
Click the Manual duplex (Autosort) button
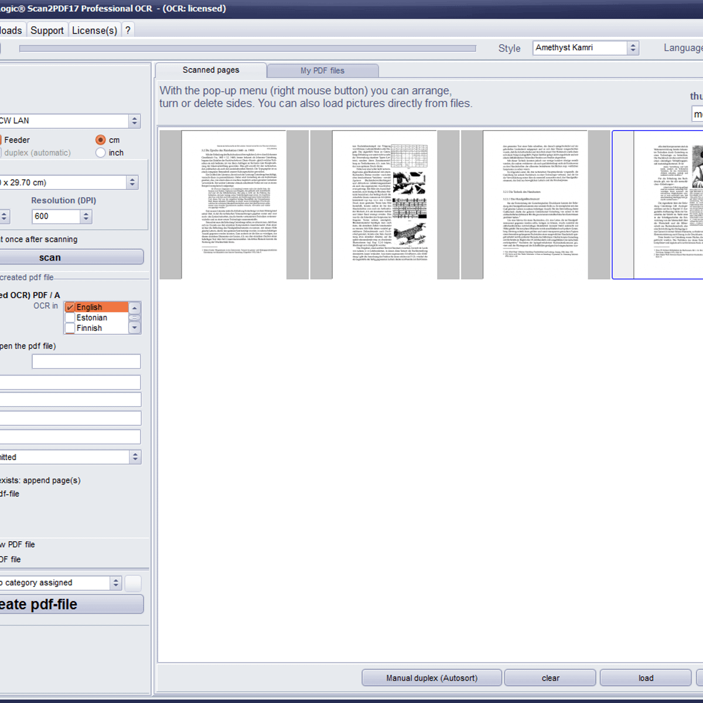coord(432,678)
